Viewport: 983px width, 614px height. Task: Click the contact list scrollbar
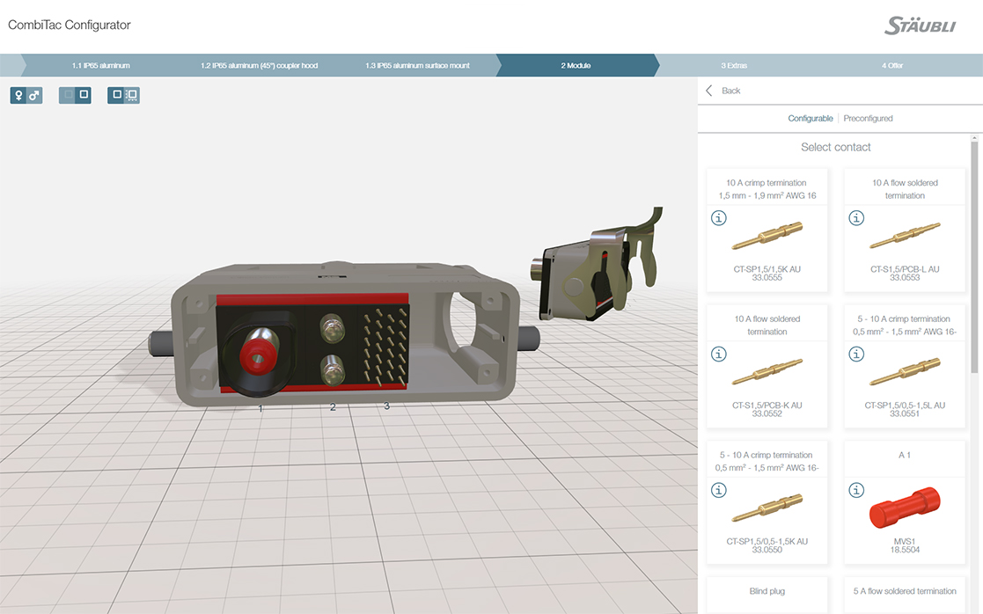(974, 255)
